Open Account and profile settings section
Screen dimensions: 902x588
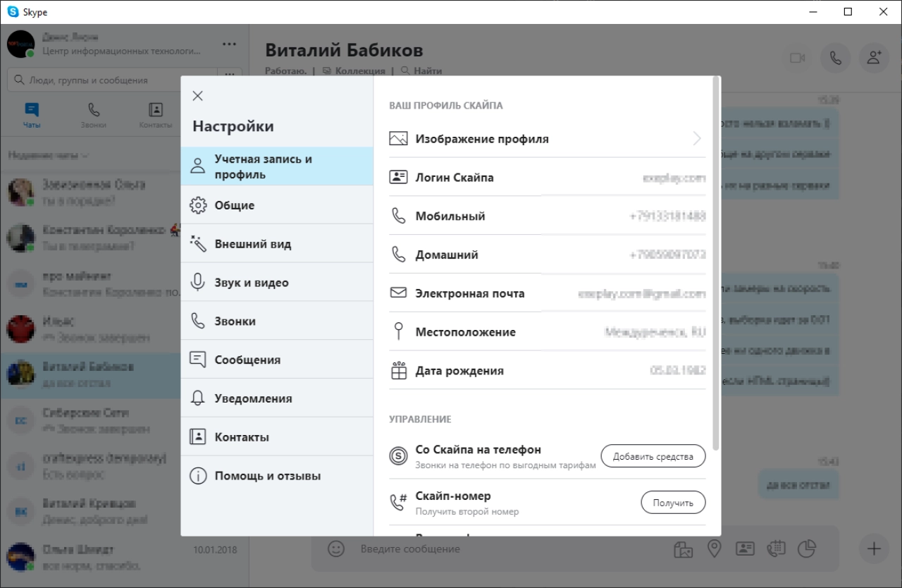(x=277, y=166)
